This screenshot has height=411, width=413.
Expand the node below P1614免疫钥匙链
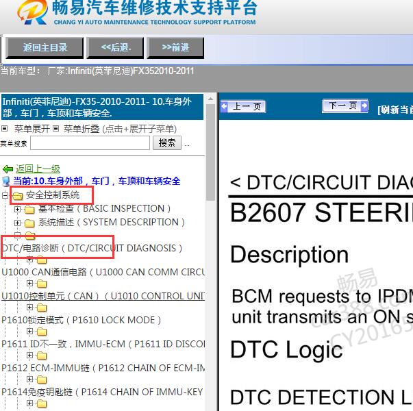(x=29, y=403)
